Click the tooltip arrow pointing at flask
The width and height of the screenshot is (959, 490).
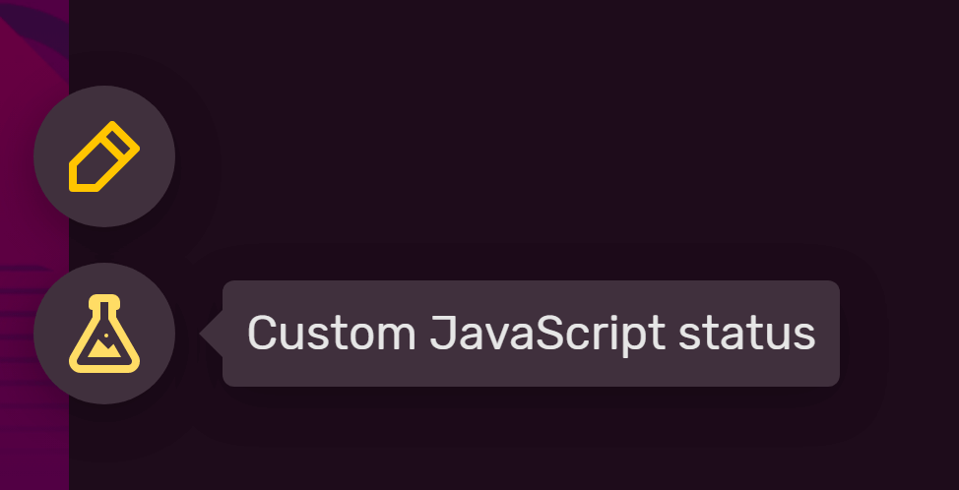[211, 334]
